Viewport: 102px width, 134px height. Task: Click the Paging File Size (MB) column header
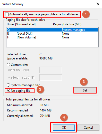(67, 24)
